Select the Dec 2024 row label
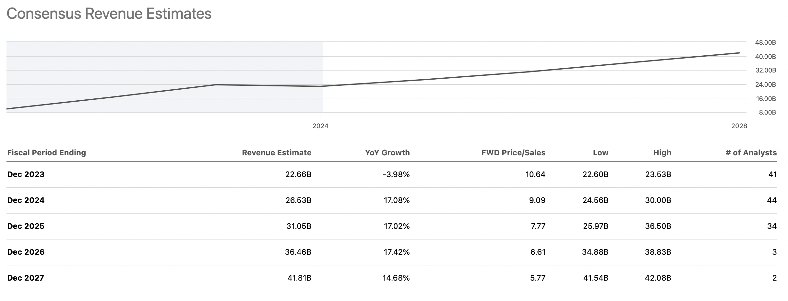 tap(26, 200)
